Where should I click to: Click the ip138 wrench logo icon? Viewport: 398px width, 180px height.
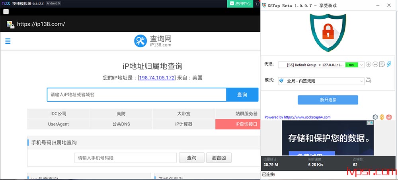140,41
